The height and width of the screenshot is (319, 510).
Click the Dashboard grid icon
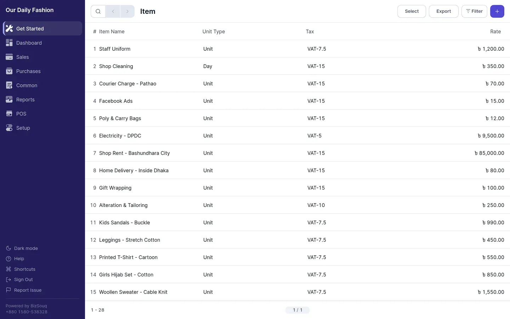tap(9, 43)
